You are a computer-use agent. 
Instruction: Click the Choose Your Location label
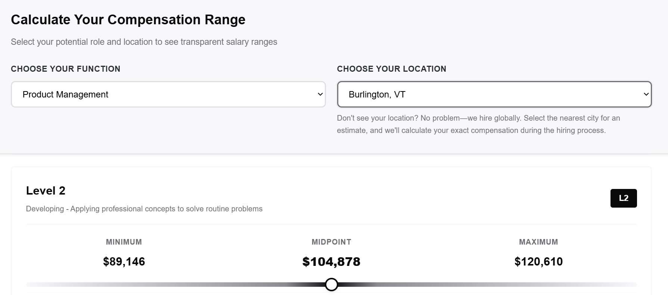391,69
